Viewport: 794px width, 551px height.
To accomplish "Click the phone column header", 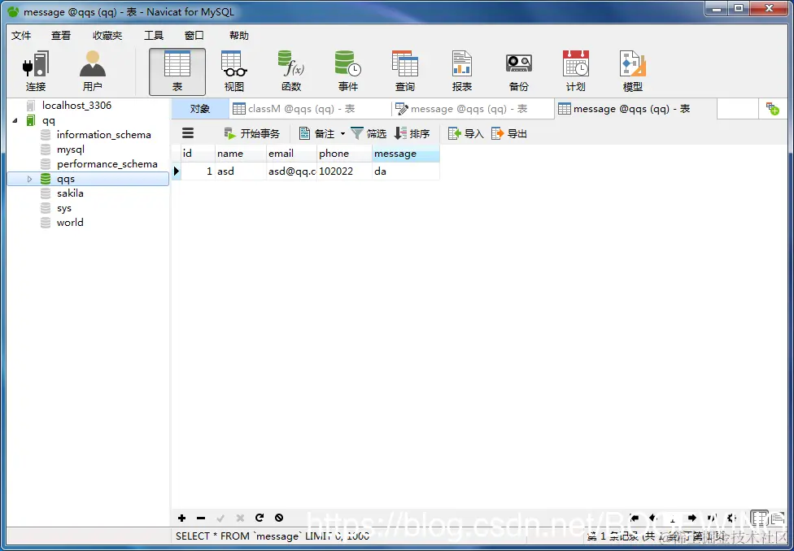I will click(344, 154).
